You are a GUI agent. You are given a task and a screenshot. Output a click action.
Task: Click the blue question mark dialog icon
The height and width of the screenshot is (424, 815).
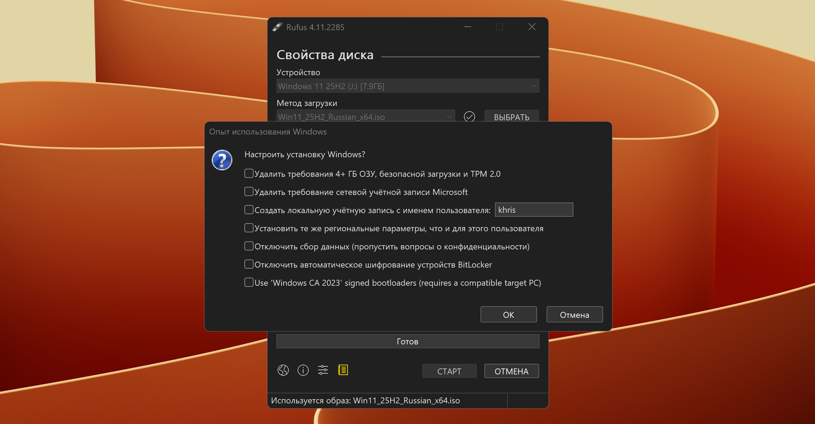(222, 160)
